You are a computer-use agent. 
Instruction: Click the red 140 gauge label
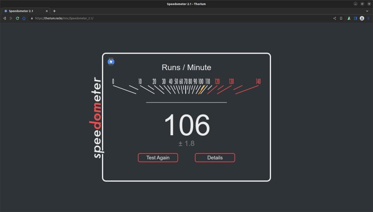tap(258, 81)
